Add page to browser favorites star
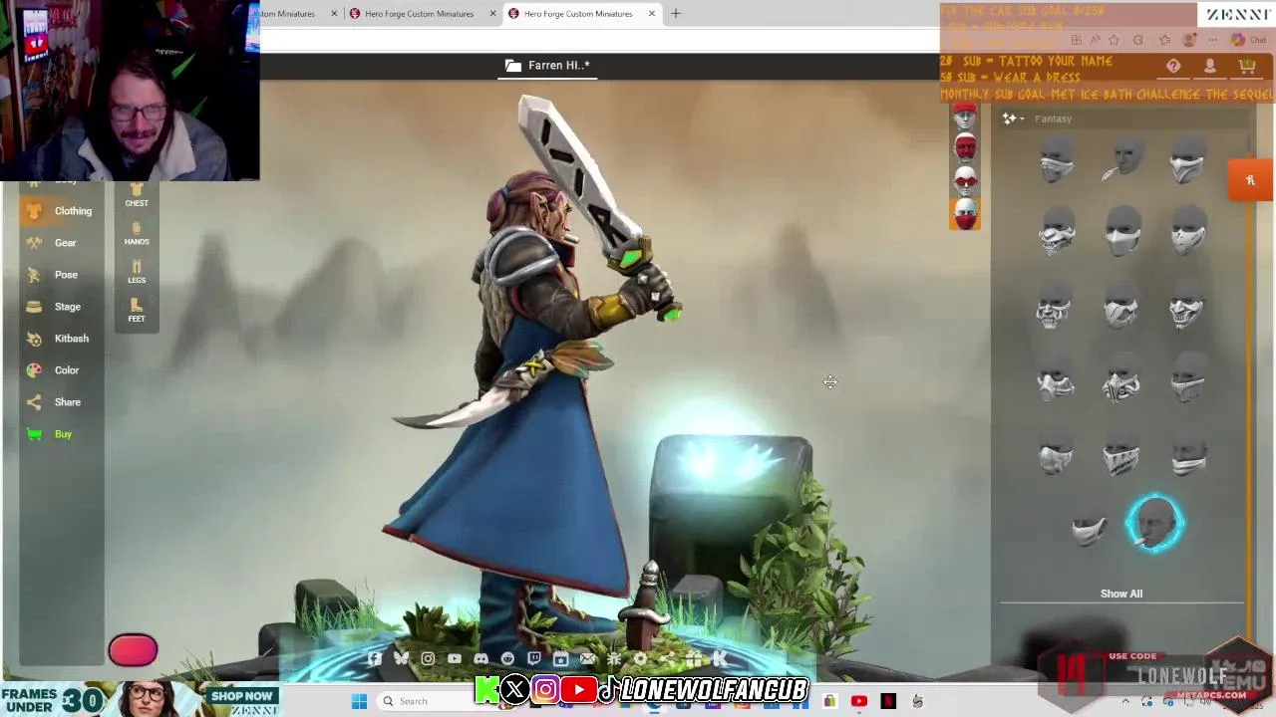Image resolution: width=1276 pixels, height=717 pixels. click(1114, 40)
